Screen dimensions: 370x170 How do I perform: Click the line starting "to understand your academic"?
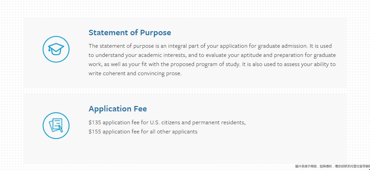(x=212, y=55)
